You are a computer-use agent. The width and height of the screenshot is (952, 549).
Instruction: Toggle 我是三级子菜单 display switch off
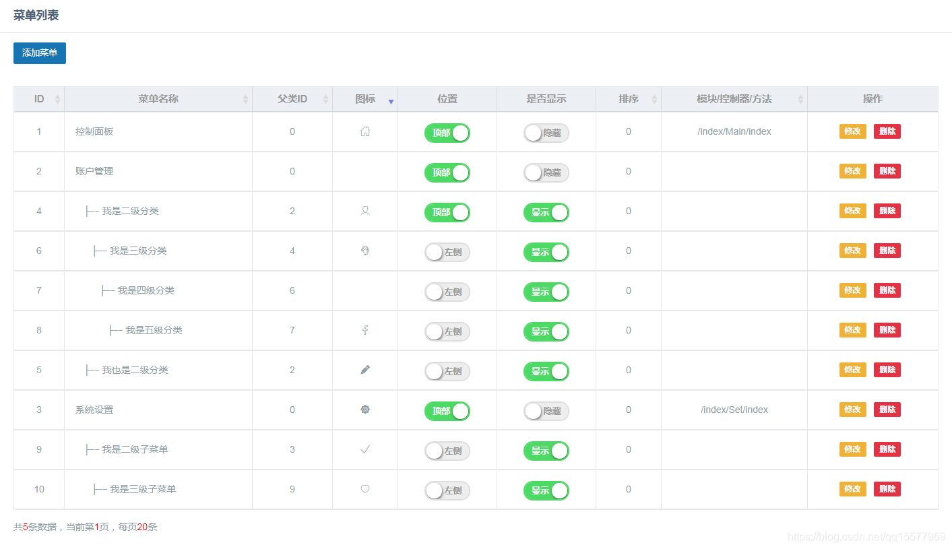pos(546,490)
